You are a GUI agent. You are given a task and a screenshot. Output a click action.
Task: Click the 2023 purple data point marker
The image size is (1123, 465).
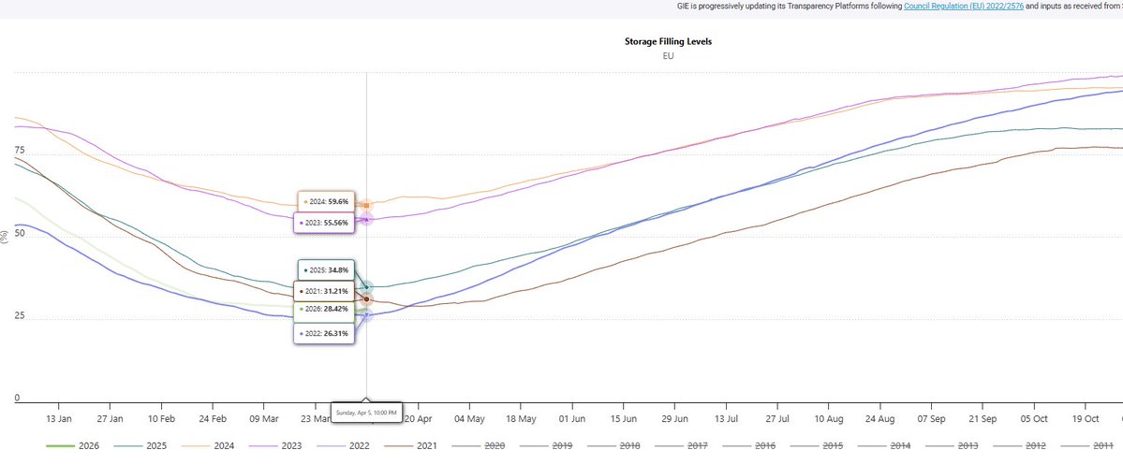pyautogui.click(x=367, y=219)
